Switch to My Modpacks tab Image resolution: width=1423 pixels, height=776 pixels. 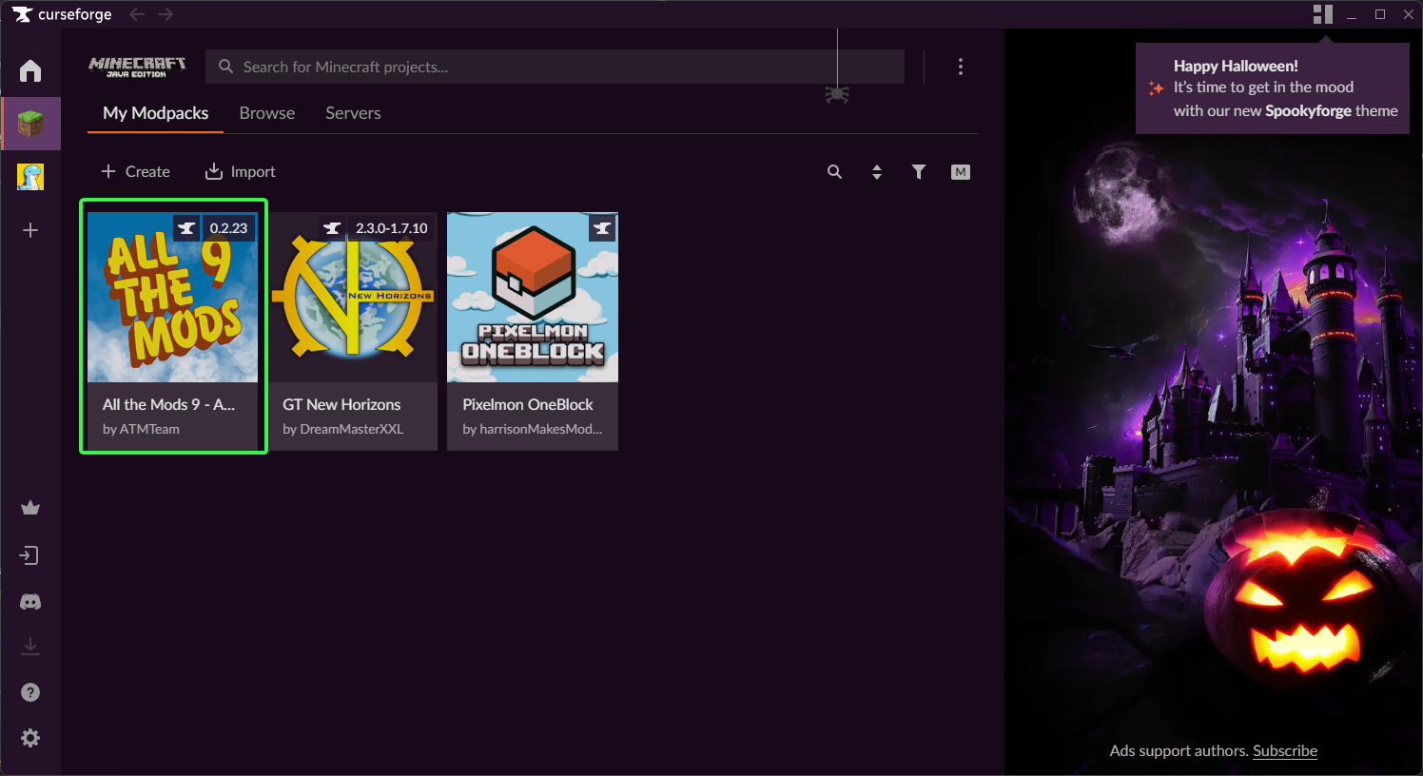(156, 113)
